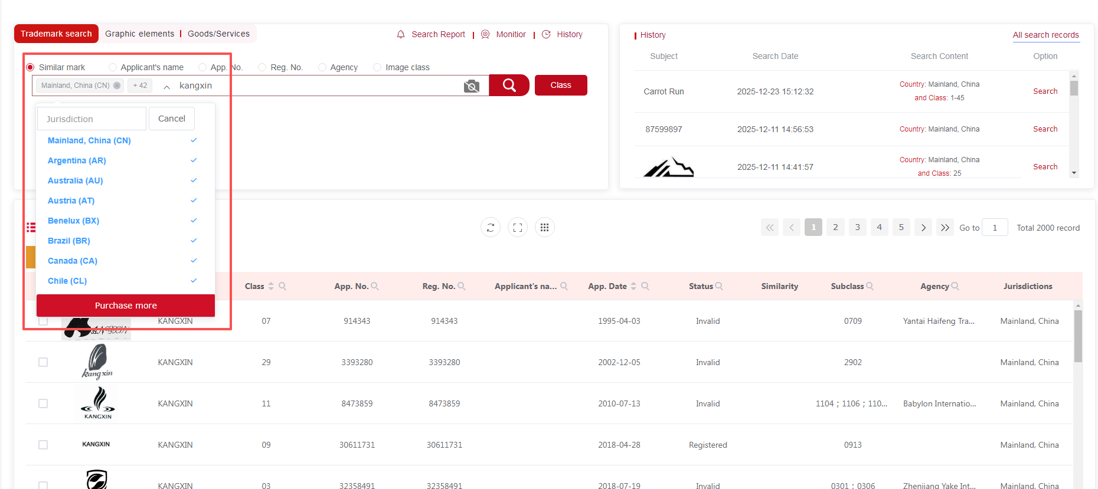Click the Go to page number field
This screenshot has width=1098, height=489.
click(x=995, y=228)
